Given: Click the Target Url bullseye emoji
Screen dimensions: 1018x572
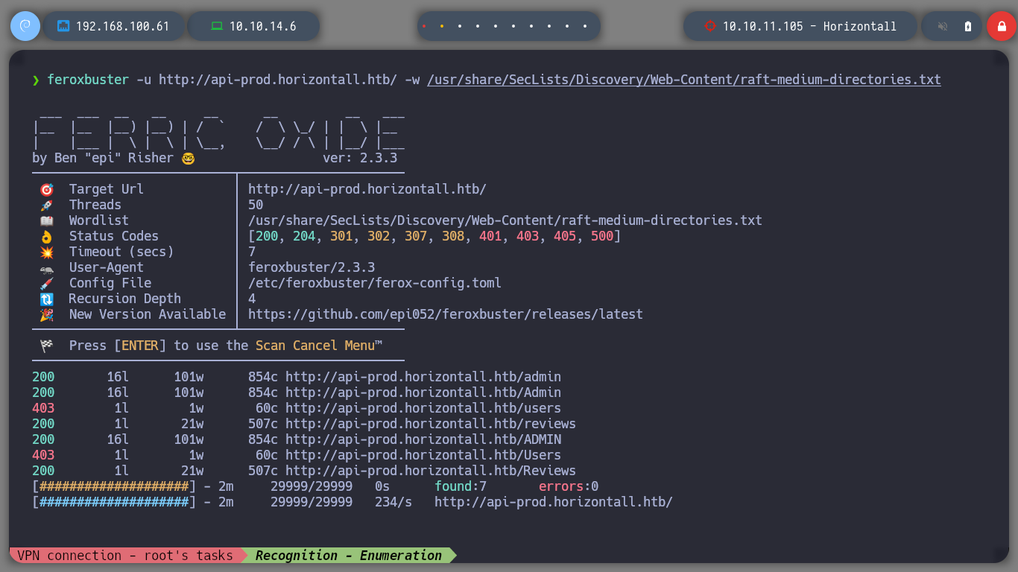Looking at the screenshot, I should point(46,189).
